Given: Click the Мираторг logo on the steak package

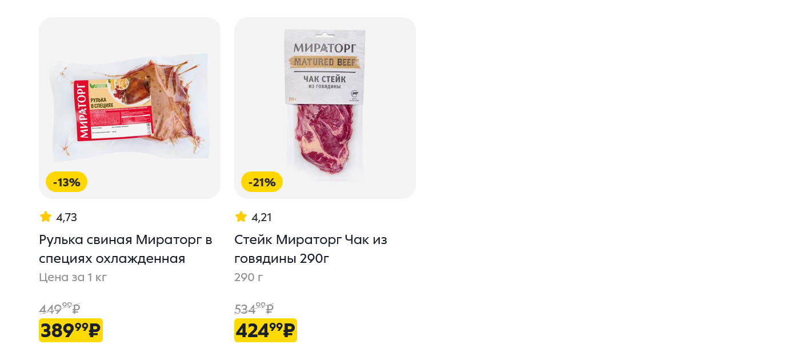Looking at the screenshot, I should click(x=325, y=47).
